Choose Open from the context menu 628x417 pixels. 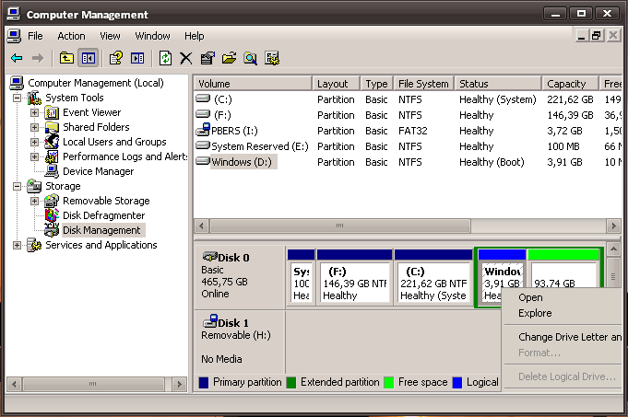pyautogui.click(x=563, y=297)
